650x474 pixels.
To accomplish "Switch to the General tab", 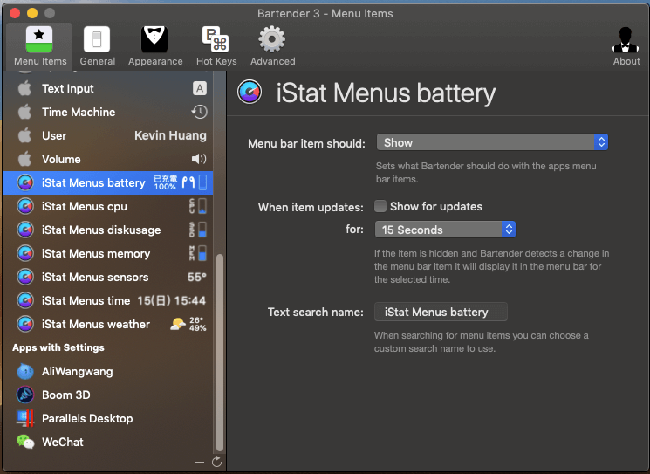I will (97, 46).
